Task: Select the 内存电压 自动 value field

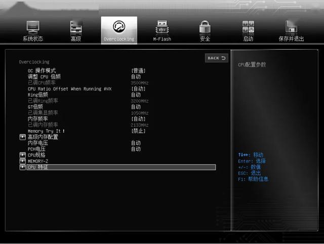Action: [x=136, y=143]
